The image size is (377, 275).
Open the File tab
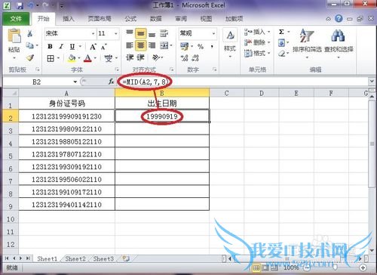pos(16,19)
